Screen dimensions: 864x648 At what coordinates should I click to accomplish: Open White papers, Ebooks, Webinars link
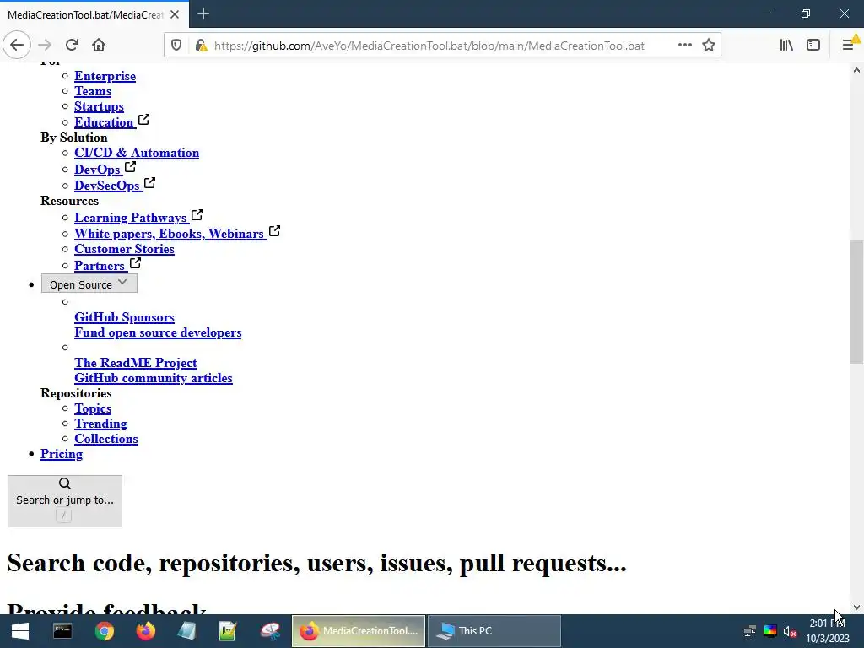click(x=169, y=234)
